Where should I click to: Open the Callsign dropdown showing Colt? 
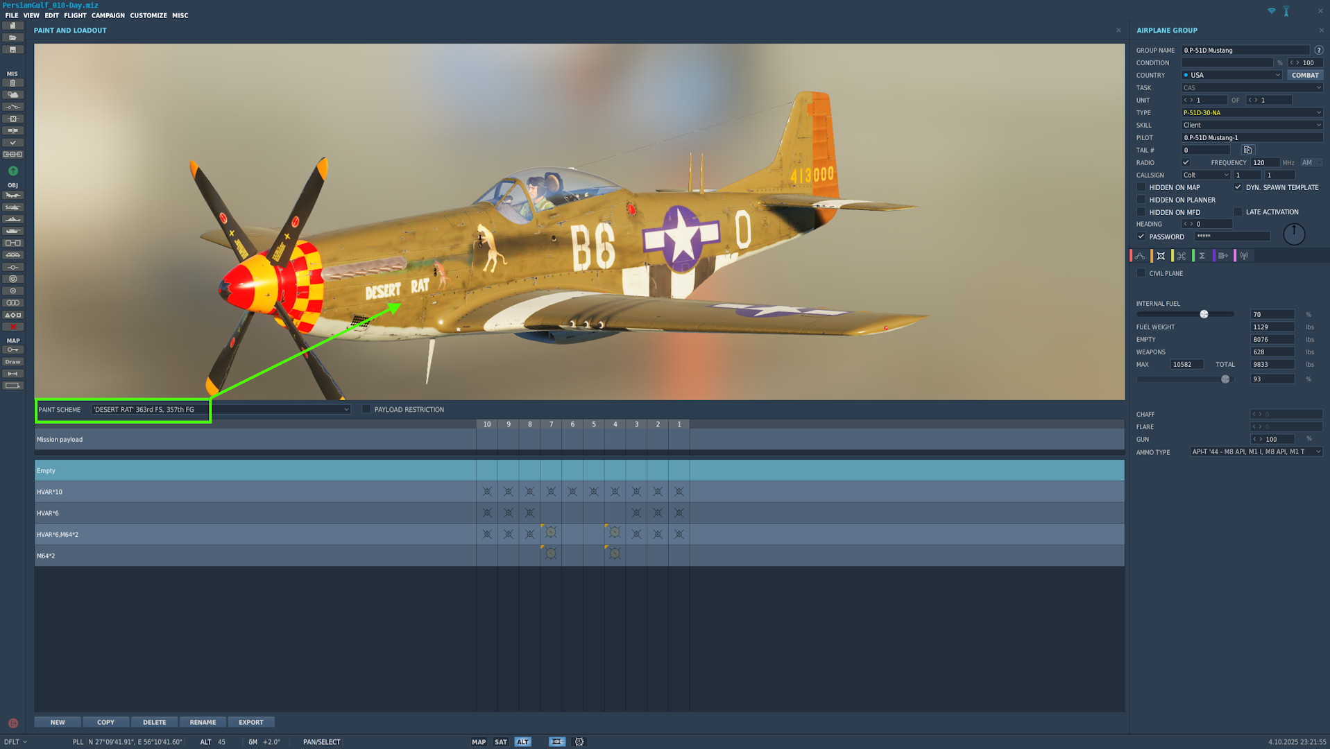click(1206, 175)
